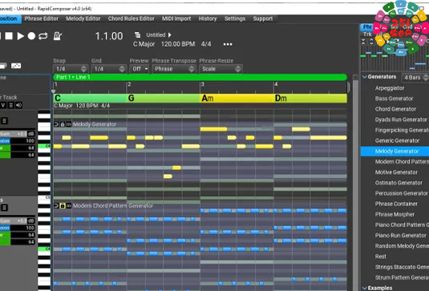The width and height of the screenshot is (429, 291).
Task: Click the 120.00 BPM tempo value
Action: (178, 44)
